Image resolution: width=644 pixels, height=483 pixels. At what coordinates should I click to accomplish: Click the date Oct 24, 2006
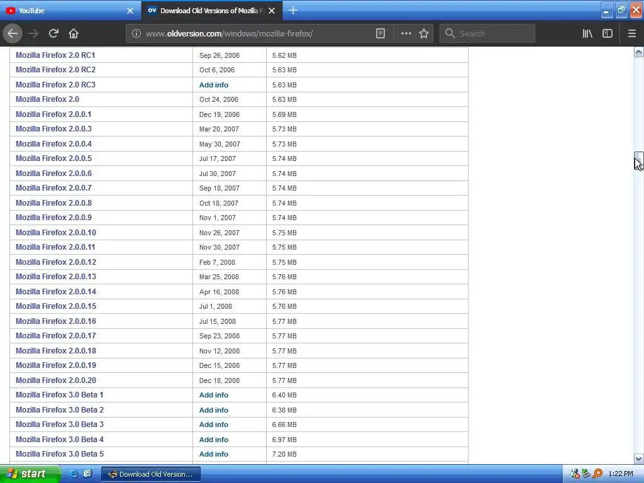coord(219,99)
